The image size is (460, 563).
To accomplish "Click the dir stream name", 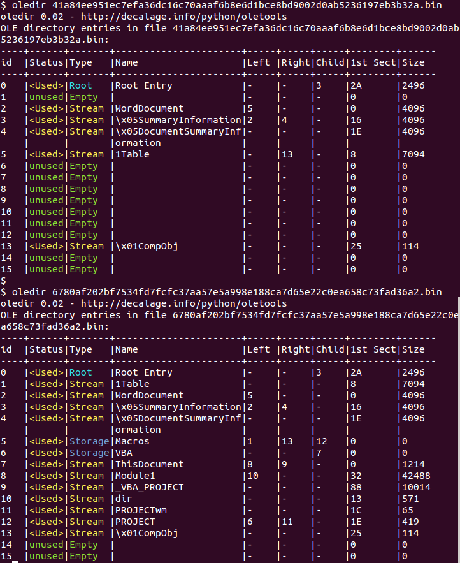I will click(123, 499).
